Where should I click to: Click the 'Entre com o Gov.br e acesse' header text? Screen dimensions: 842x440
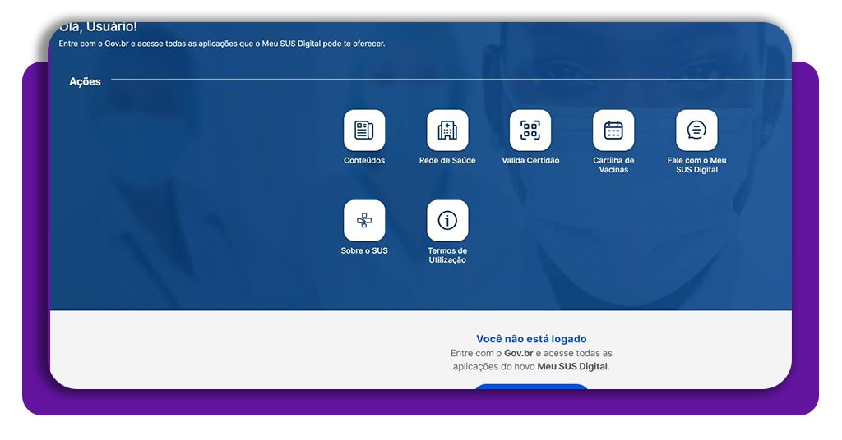pos(222,44)
